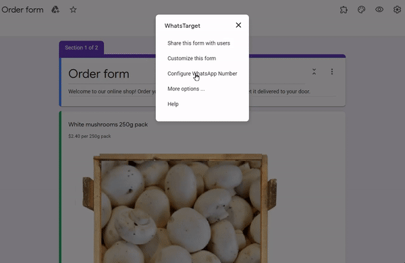Image resolution: width=405 pixels, height=263 pixels.
Task: Select Share this form with users
Action: [198, 43]
